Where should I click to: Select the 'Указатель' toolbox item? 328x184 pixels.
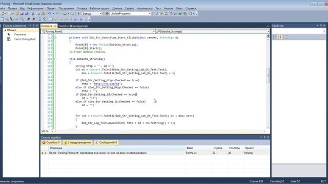[x=20, y=34]
